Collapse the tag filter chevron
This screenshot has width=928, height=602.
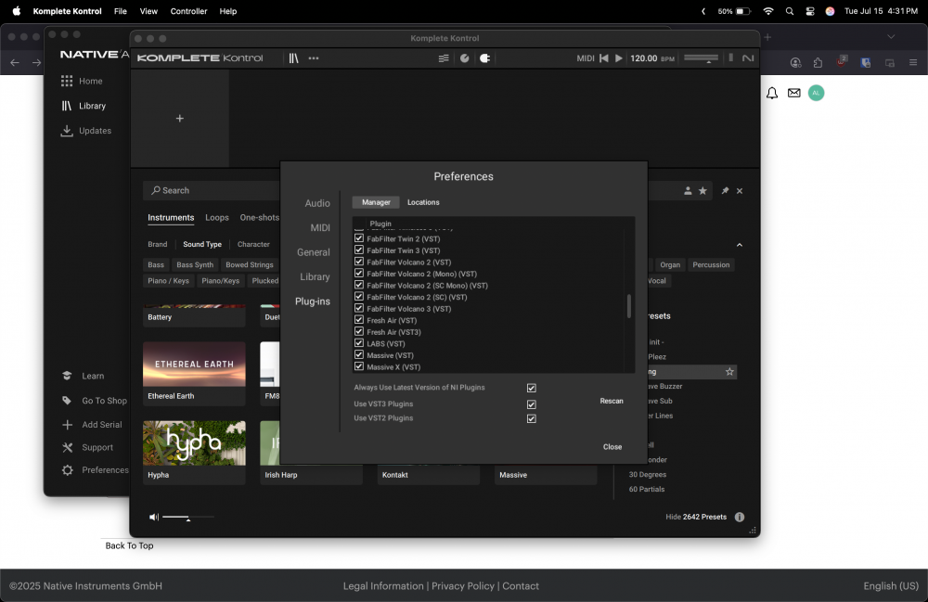coord(740,245)
